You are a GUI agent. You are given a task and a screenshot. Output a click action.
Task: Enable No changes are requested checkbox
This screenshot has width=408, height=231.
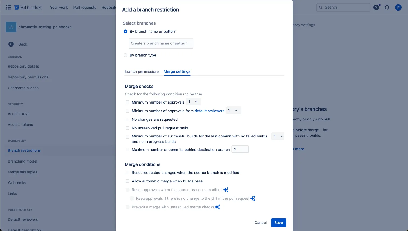click(x=128, y=119)
